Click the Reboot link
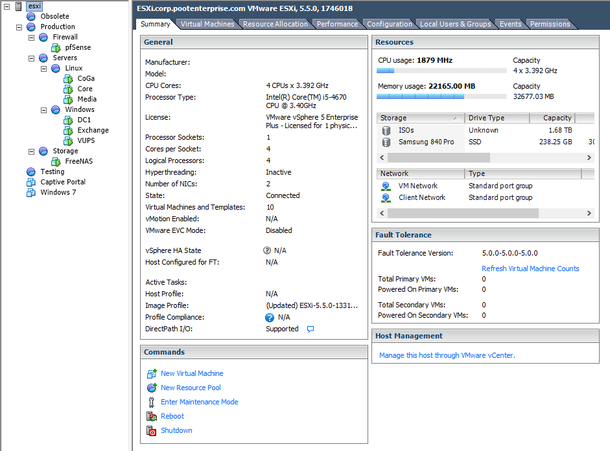 [x=172, y=416]
